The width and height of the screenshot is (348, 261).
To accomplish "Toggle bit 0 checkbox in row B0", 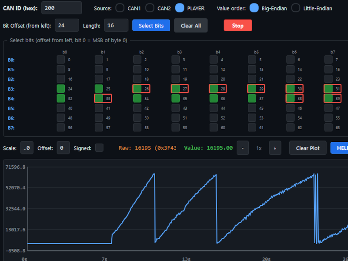I will point(61,60).
